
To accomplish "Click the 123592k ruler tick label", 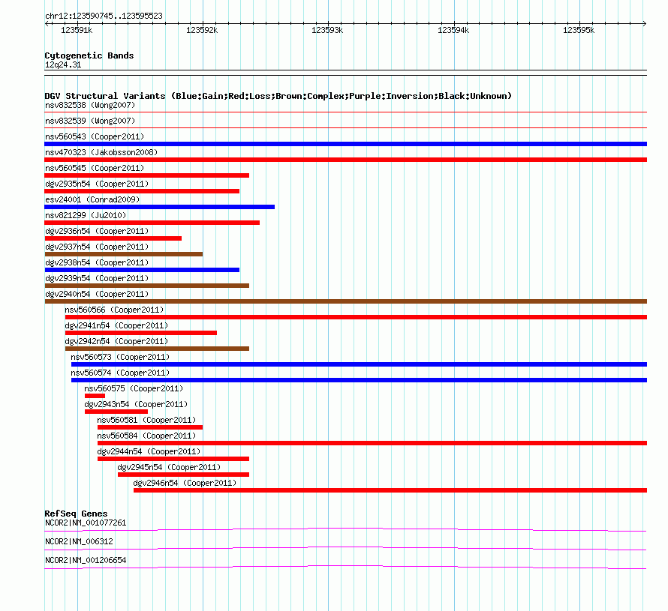I will 202,30.
